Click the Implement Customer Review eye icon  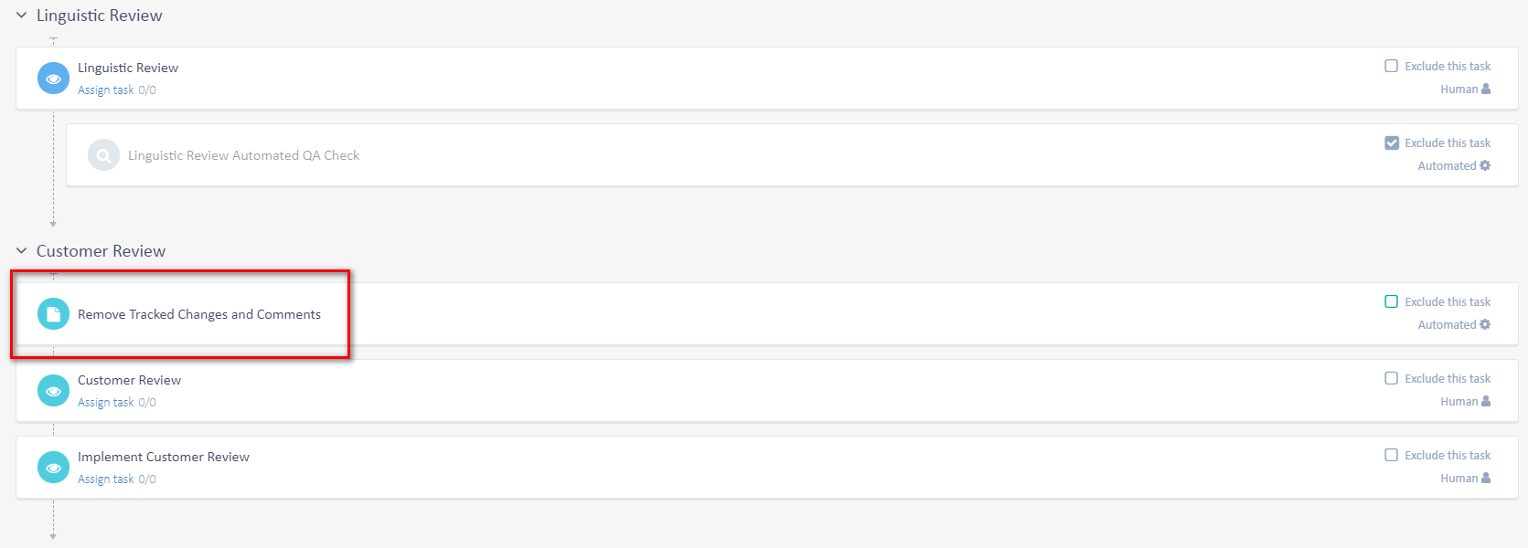click(x=53, y=468)
